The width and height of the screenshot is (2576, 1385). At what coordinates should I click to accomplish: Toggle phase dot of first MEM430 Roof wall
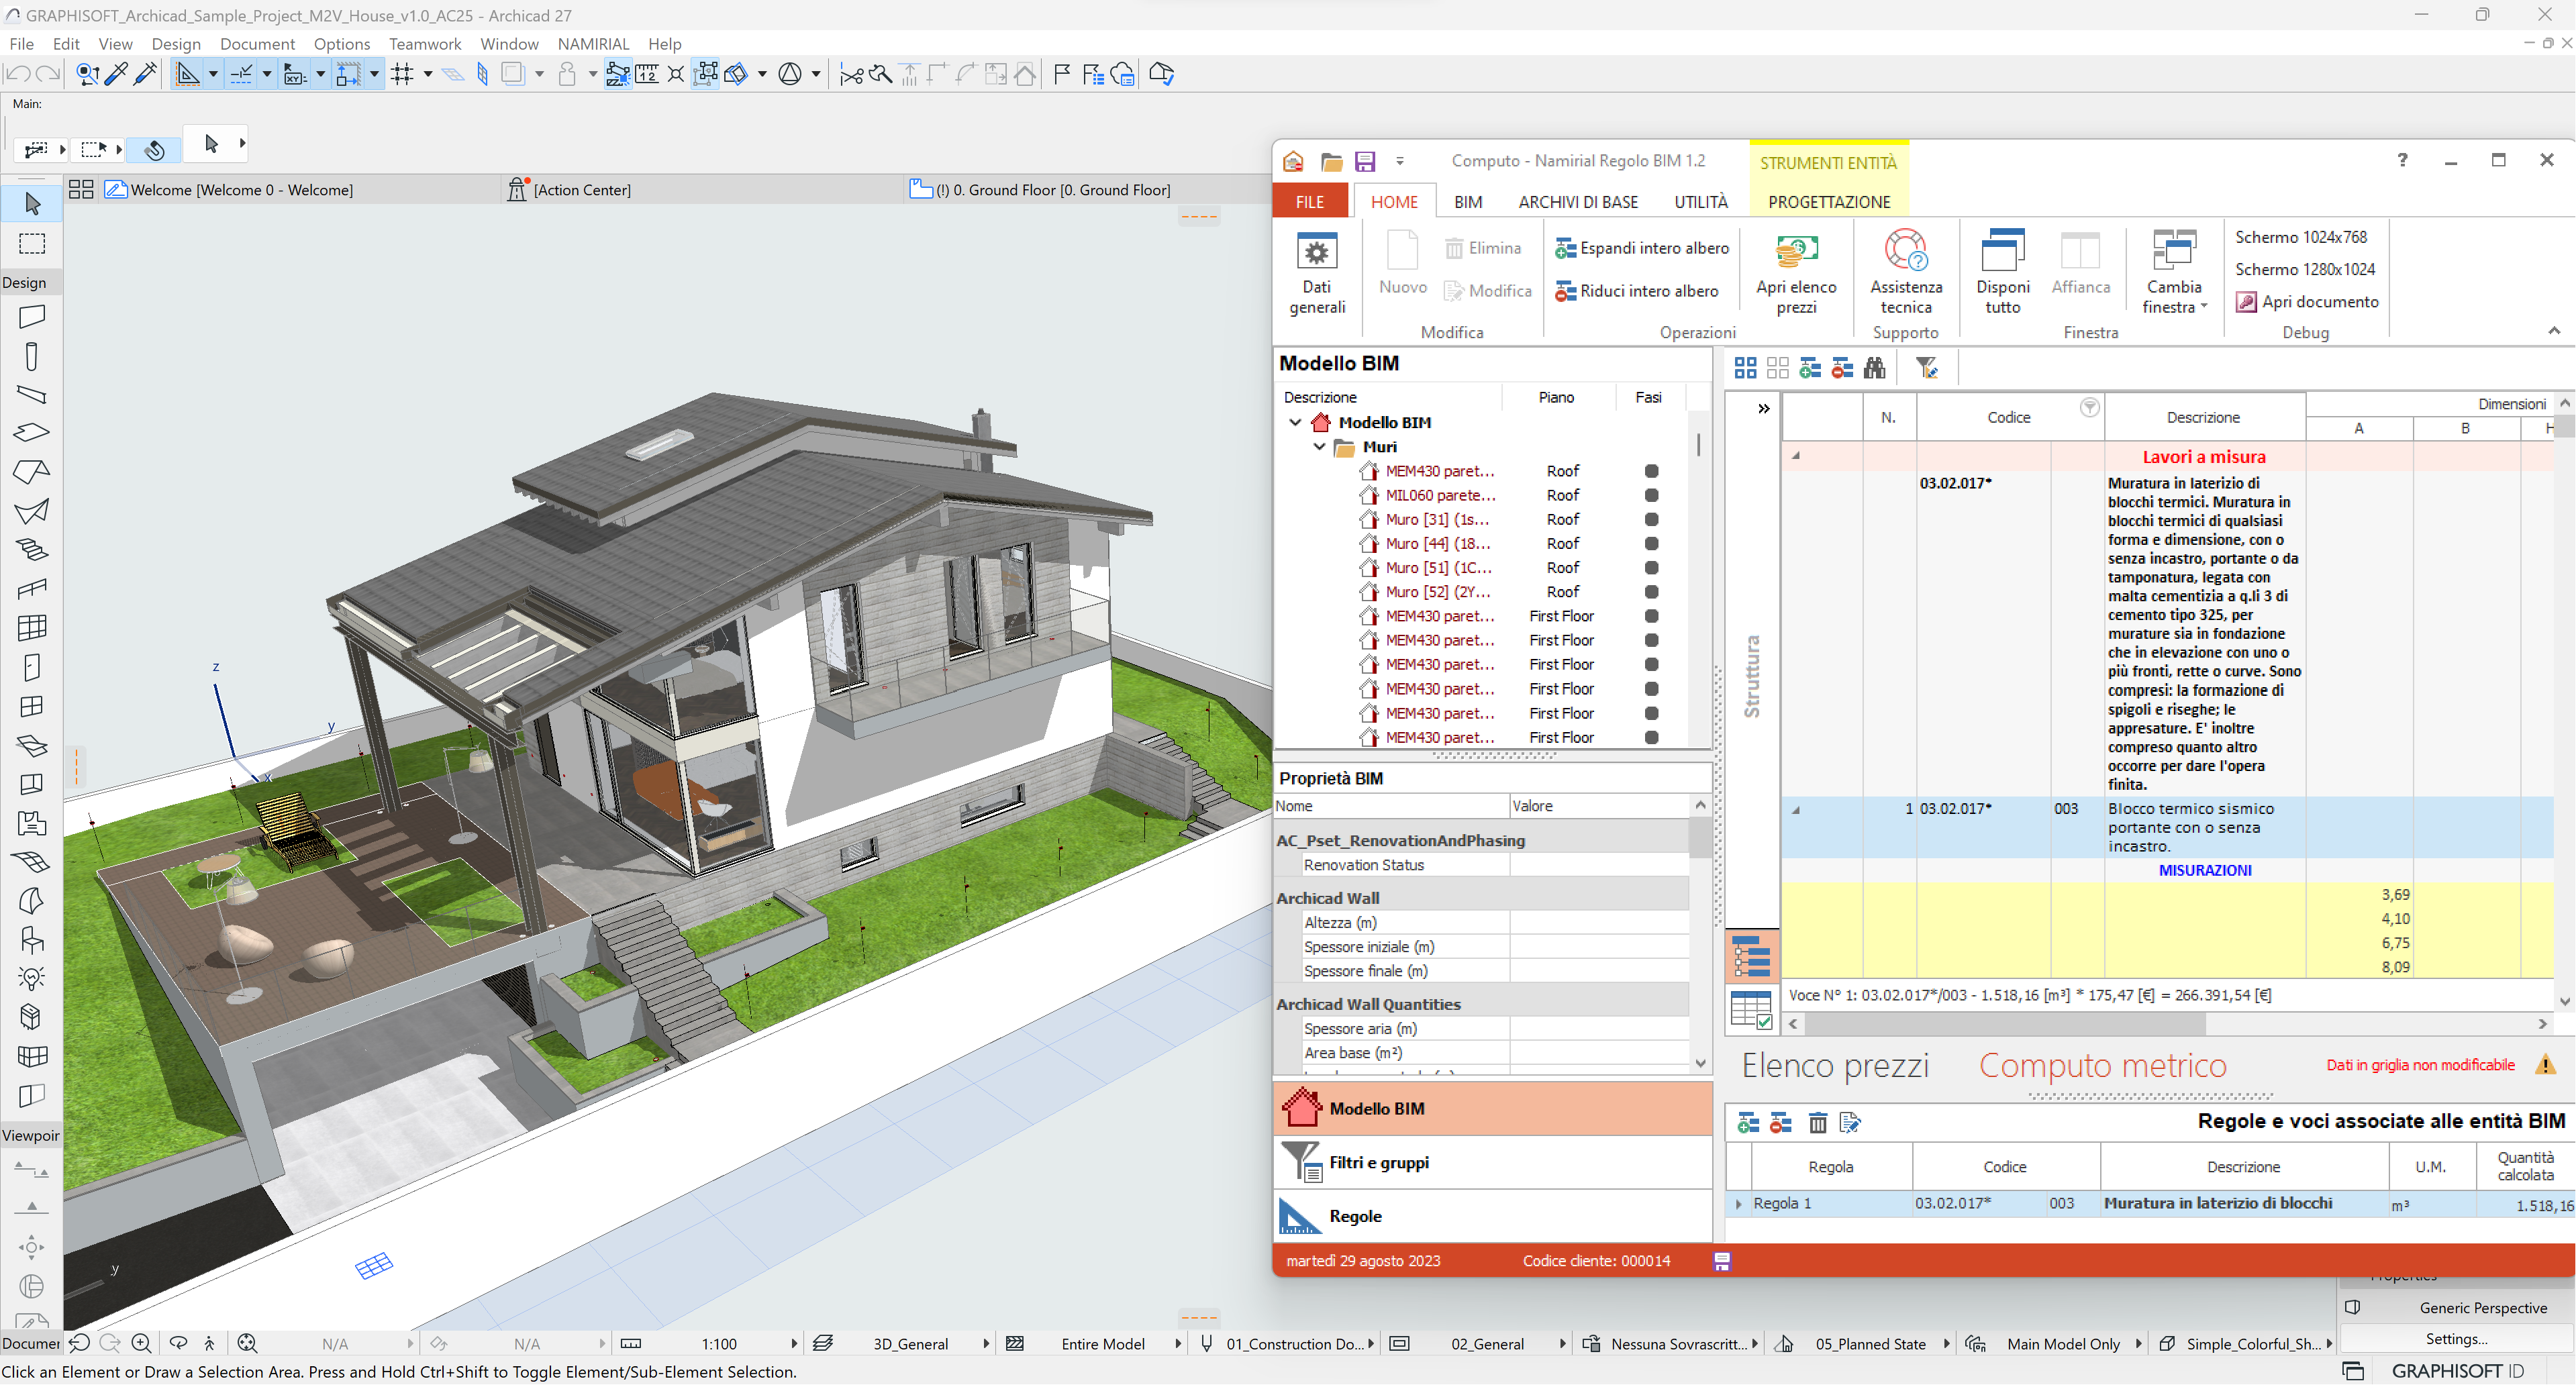click(x=1651, y=471)
